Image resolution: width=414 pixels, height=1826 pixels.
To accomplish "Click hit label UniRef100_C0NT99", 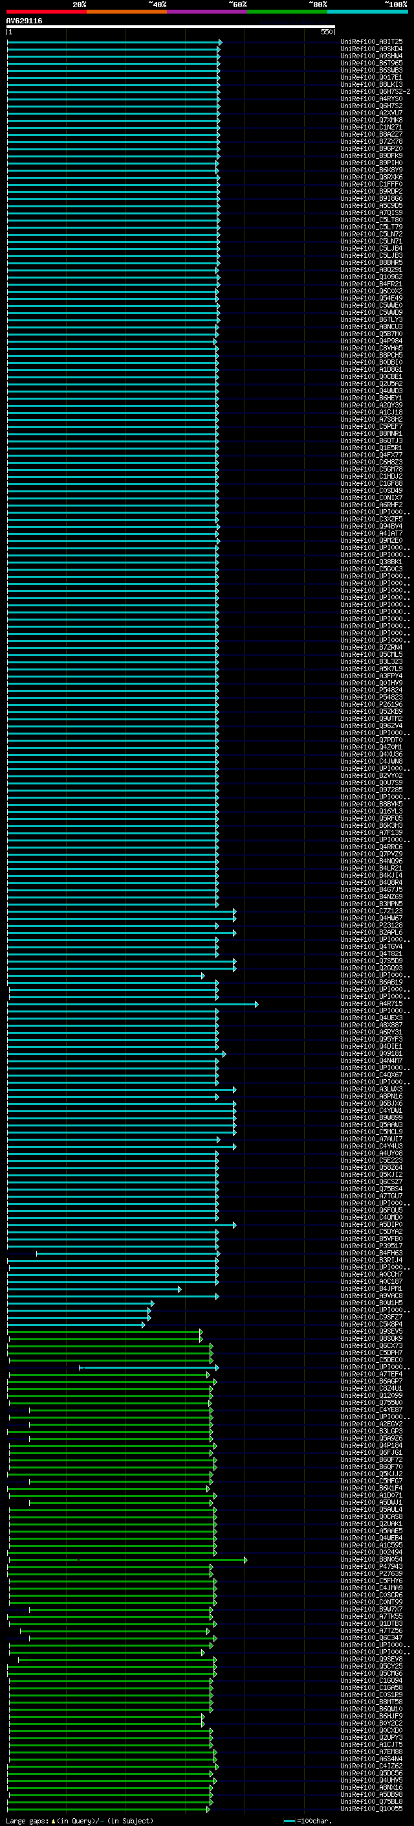I will point(371,1602).
